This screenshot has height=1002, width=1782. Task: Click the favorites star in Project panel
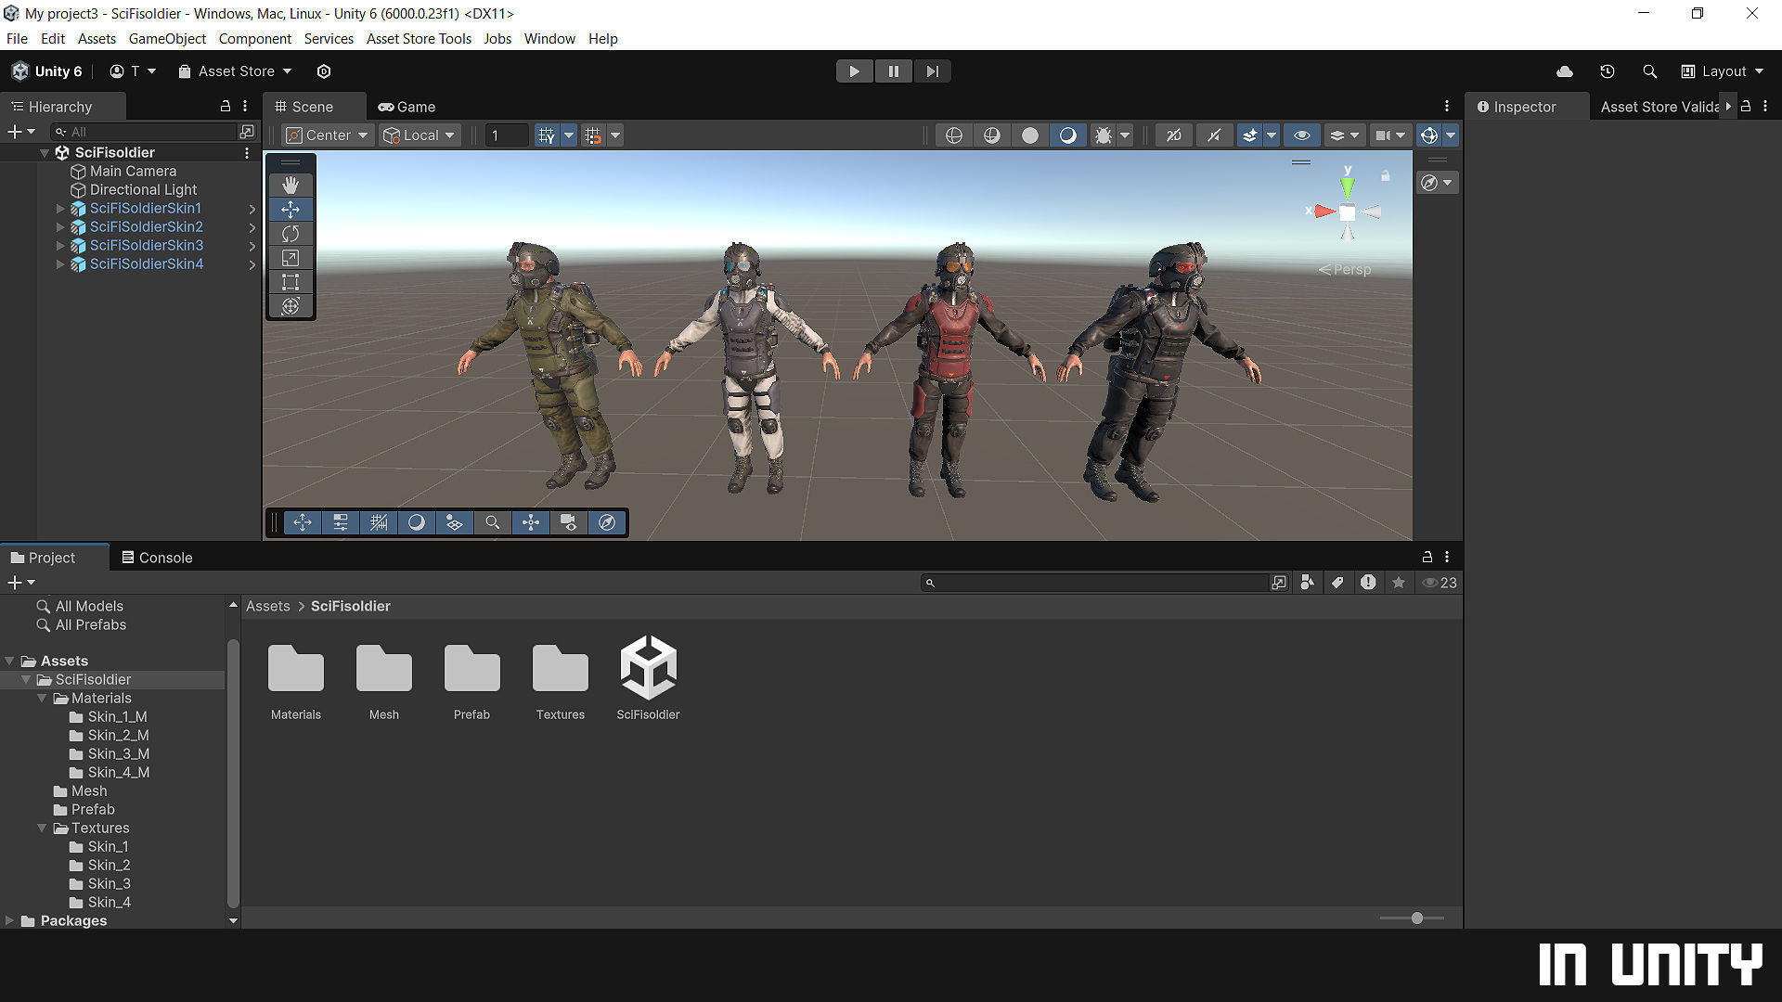click(x=1399, y=583)
